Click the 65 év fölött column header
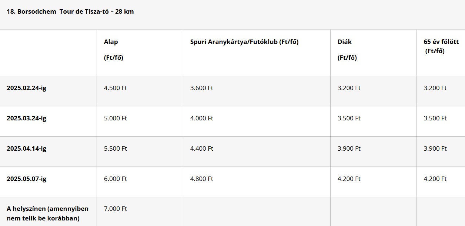Image resolution: width=465 pixels, height=226 pixels. [x=441, y=47]
